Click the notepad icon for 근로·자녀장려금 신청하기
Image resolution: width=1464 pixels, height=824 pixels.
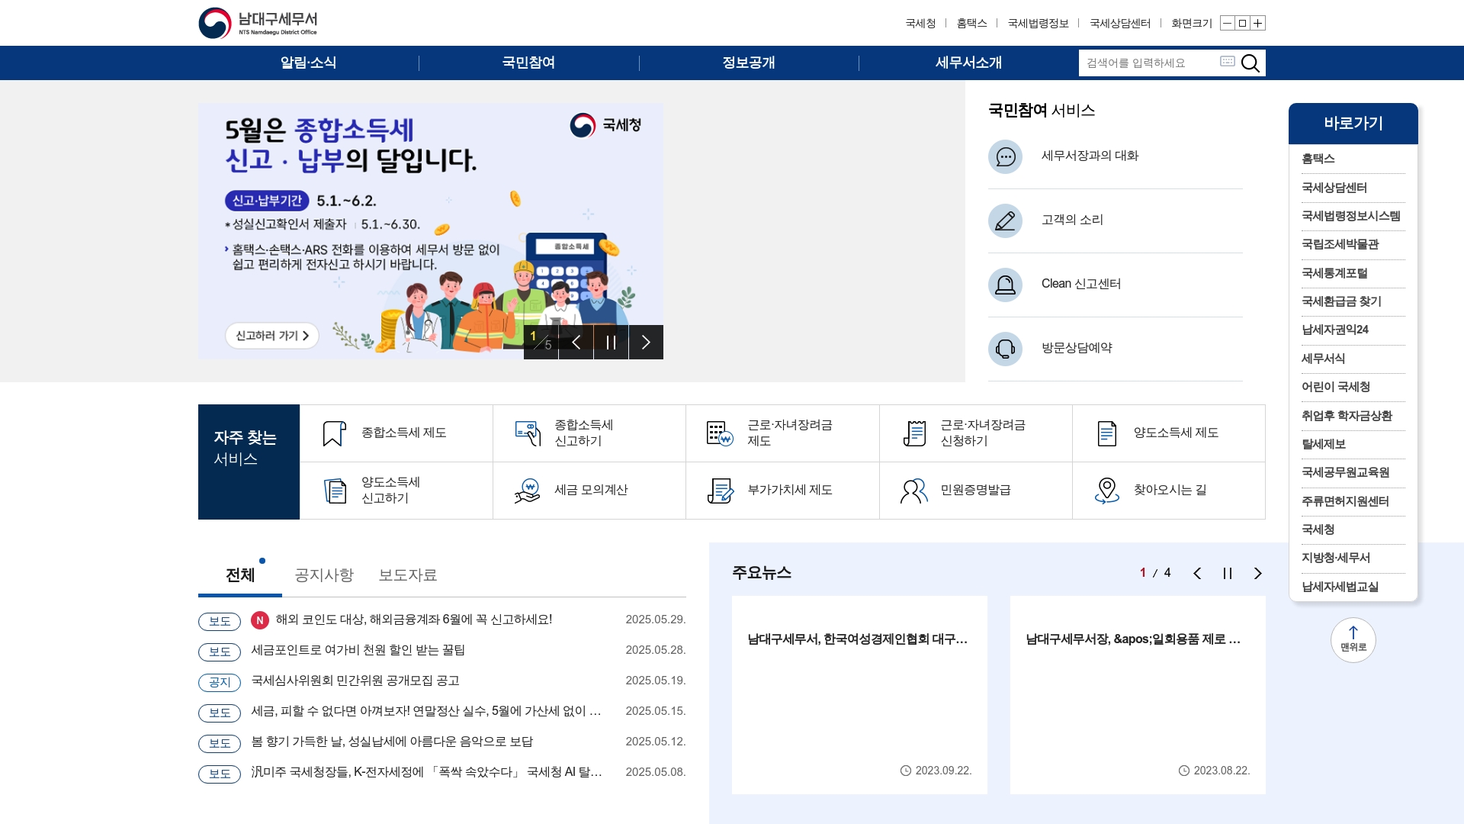pyautogui.click(x=913, y=433)
